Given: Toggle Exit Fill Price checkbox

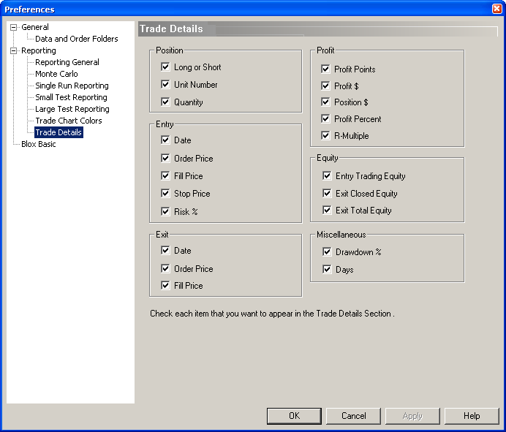Looking at the screenshot, I should 165,286.
